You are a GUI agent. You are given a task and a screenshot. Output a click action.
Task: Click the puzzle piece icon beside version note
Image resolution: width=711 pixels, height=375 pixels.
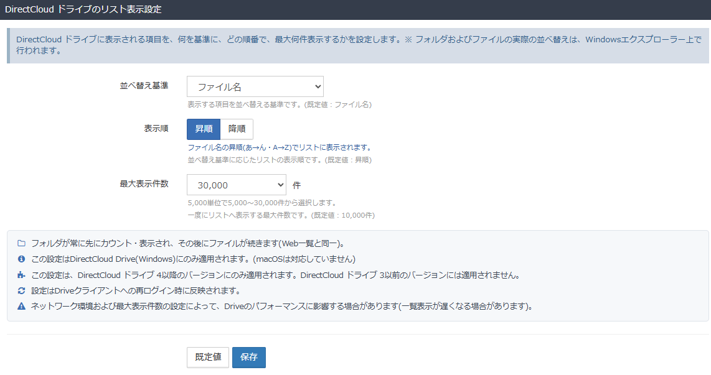tap(21, 275)
